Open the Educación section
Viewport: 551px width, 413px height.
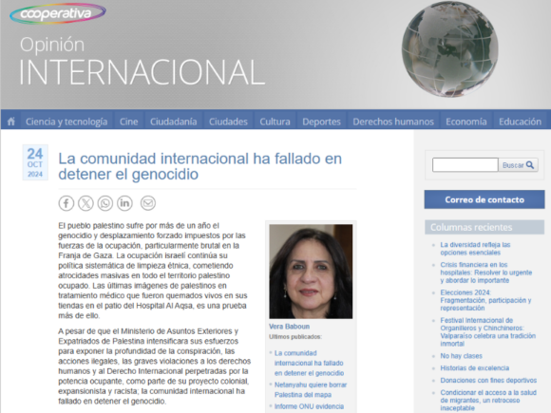(x=520, y=122)
